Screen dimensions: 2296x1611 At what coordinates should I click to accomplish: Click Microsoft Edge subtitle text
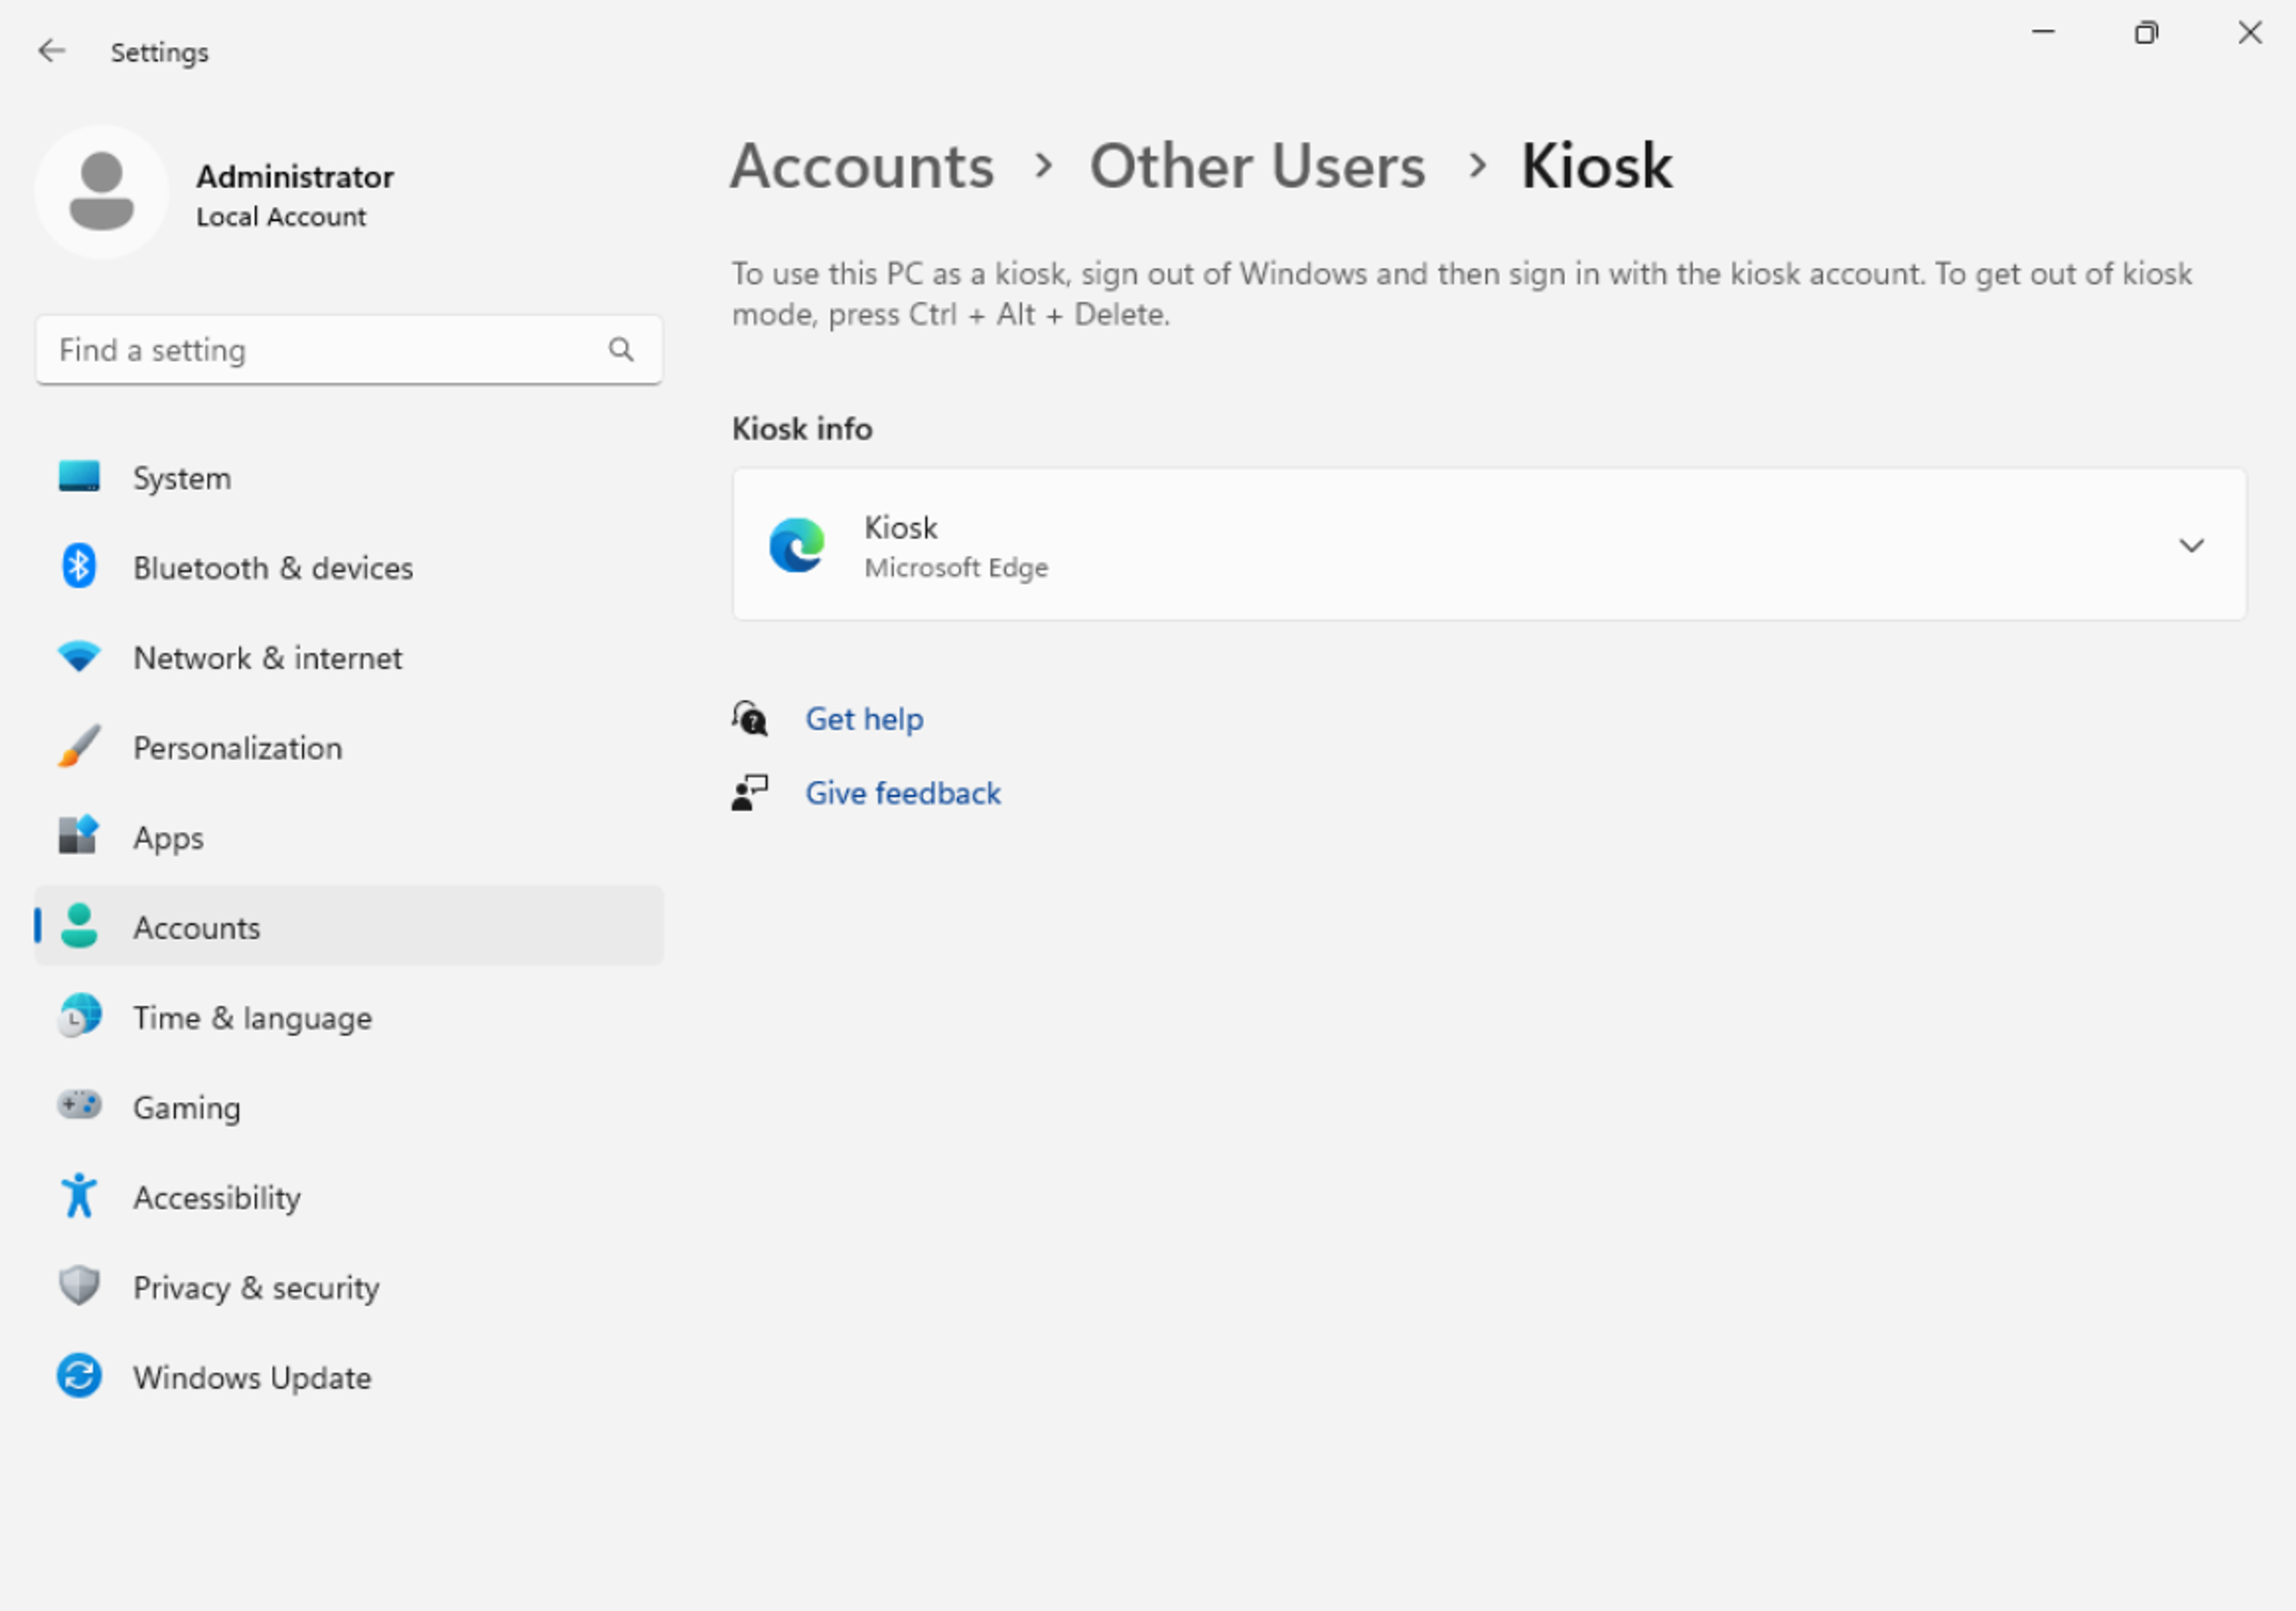pos(956,567)
